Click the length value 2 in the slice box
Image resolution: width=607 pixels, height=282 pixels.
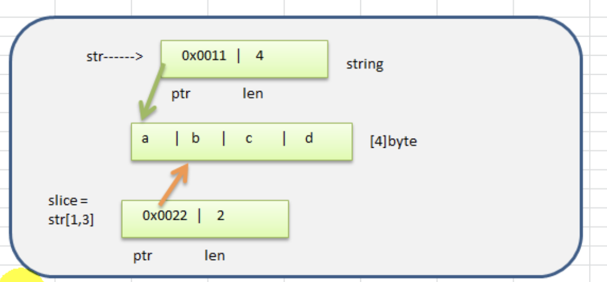tap(220, 216)
